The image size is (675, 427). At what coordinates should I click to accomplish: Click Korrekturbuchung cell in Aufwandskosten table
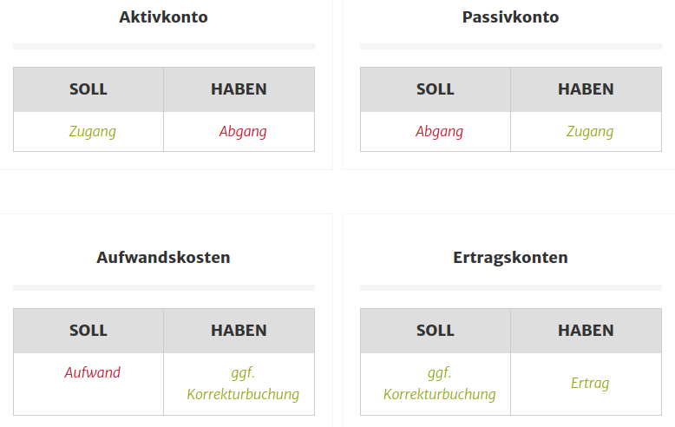point(243,384)
